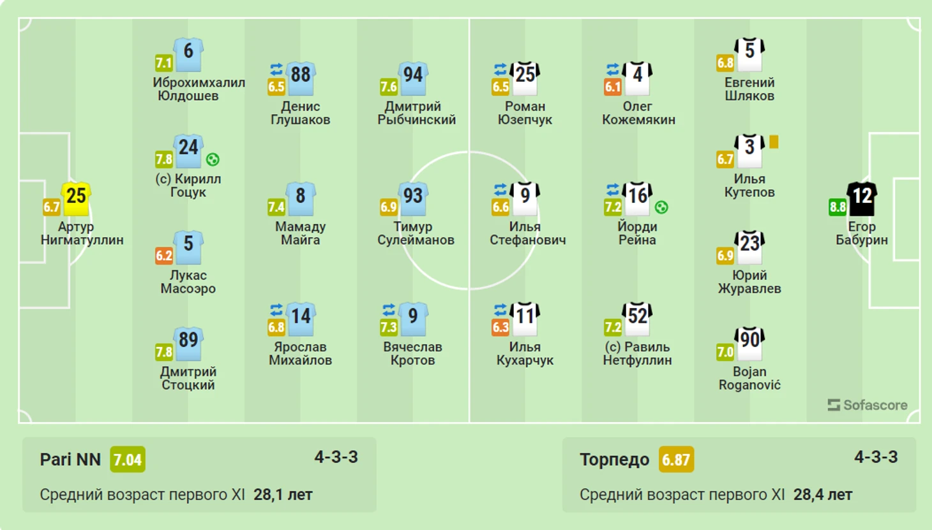Click Pari NN's 4-3-3 formation label
The width and height of the screenshot is (932, 530).
point(336,457)
